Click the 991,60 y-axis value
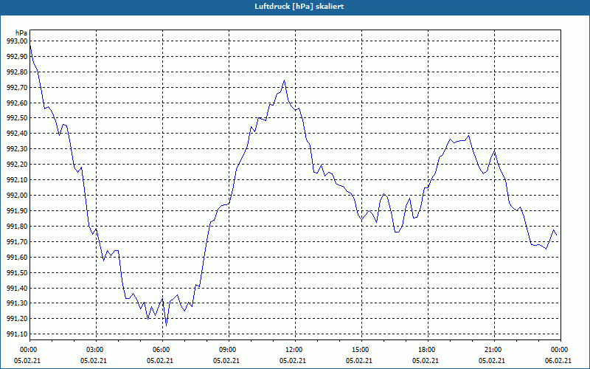This screenshot has width=590, height=369. click(17, 257)
